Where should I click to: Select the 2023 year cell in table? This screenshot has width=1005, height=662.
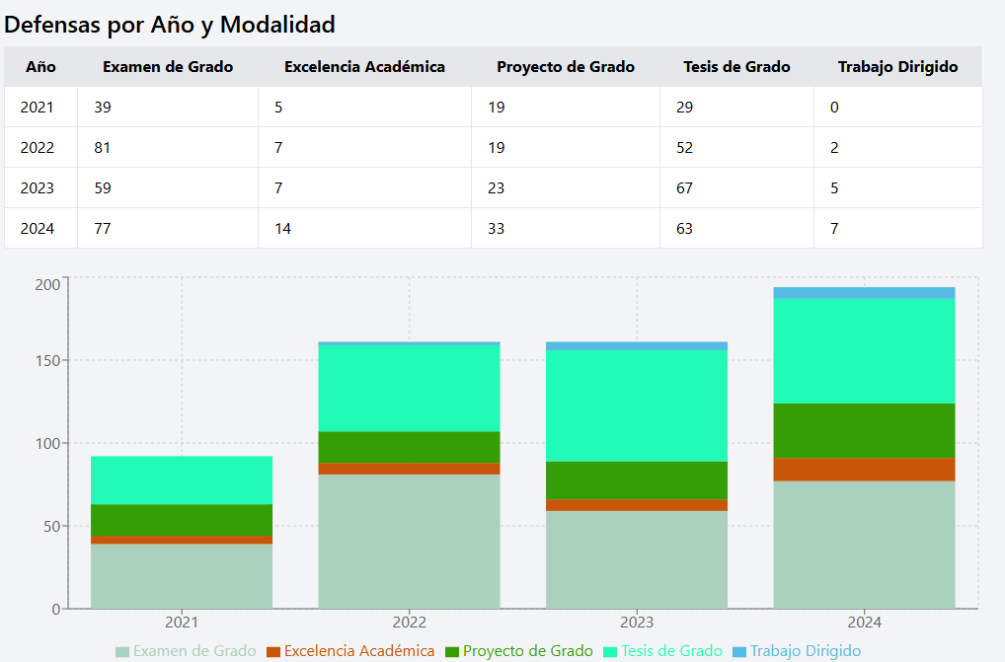click(x=41, y=187)
